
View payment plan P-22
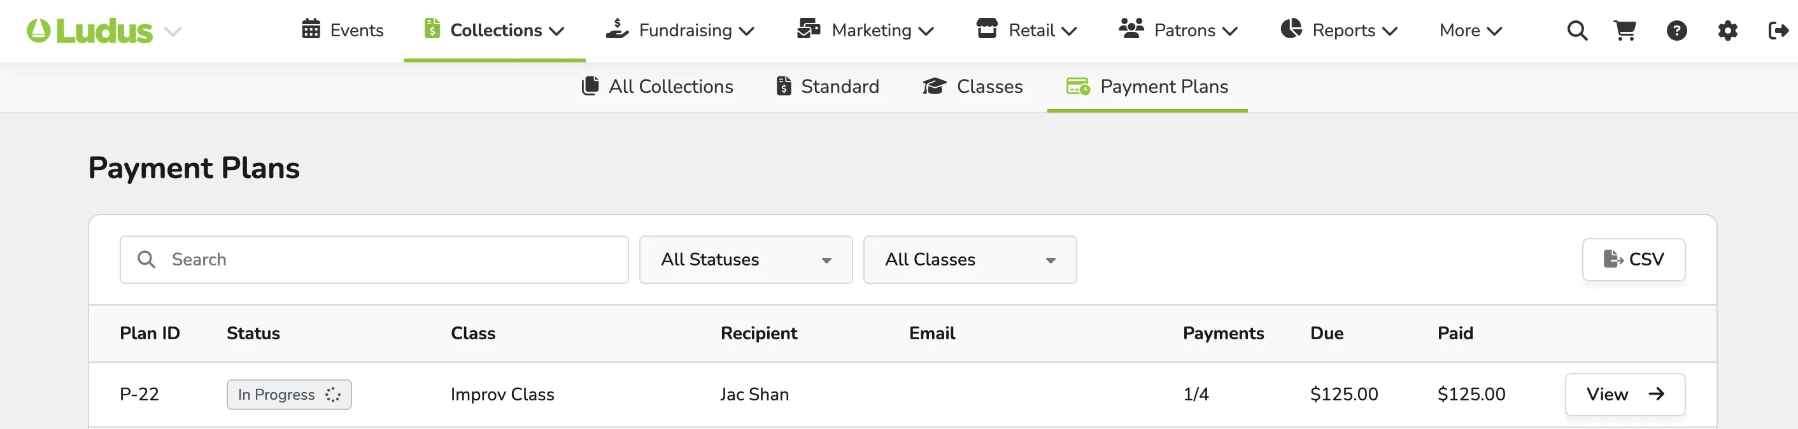(x=1625, y=394)
